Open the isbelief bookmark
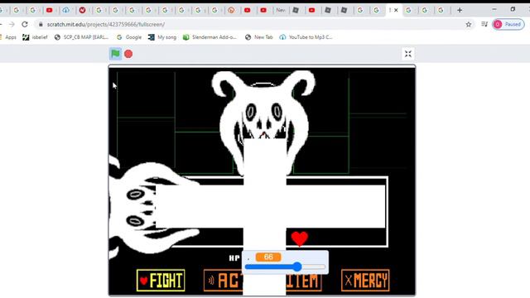The height and width of the screenshot is (298, 530). click(x=35, y=37)
